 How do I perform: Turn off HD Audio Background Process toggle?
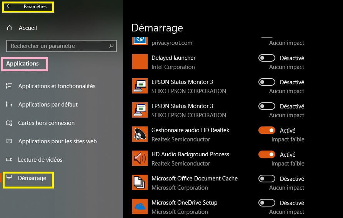(266, 154)
